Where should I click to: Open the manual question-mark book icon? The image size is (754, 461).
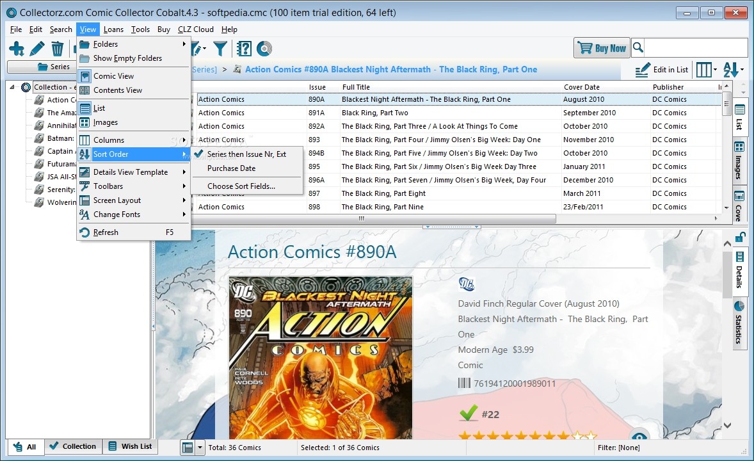tap(245, 49)
